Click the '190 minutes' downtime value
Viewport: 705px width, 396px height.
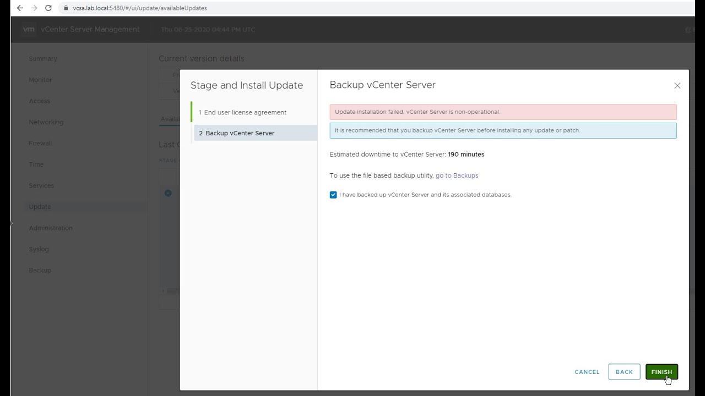coord(466,155)
